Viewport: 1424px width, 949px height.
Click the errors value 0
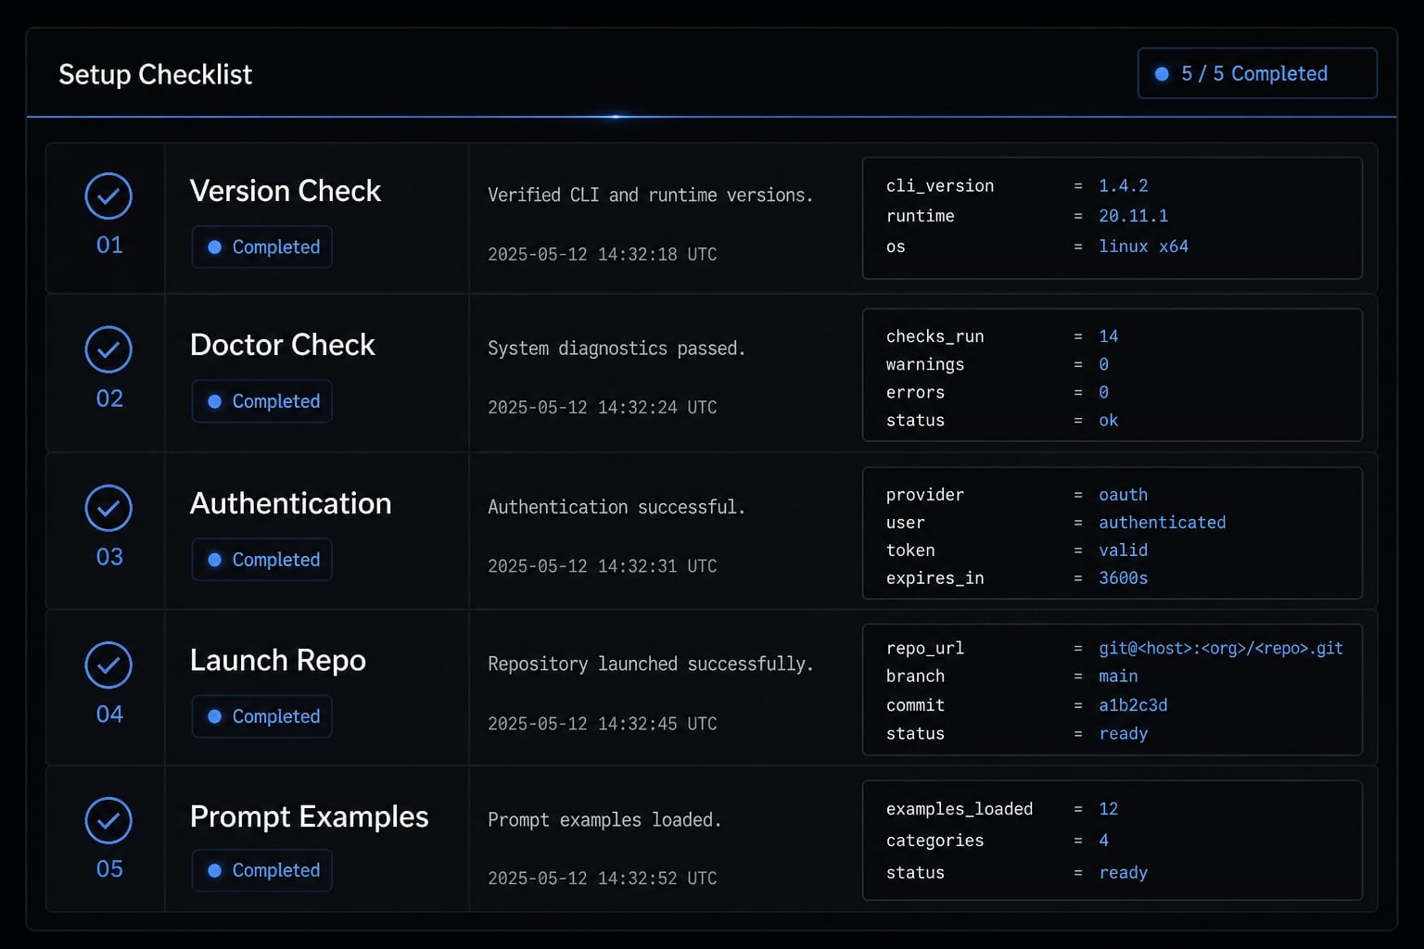tap(1103, 392)
